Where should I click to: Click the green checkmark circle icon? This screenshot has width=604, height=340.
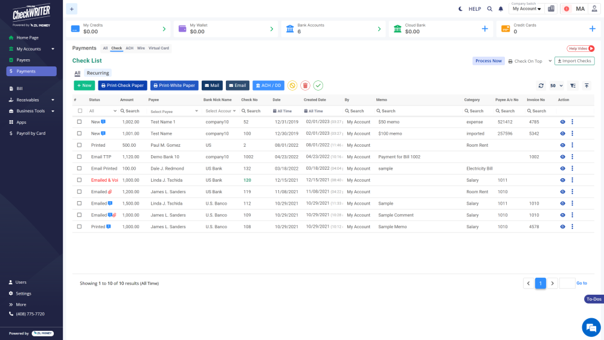click(318, 86)
